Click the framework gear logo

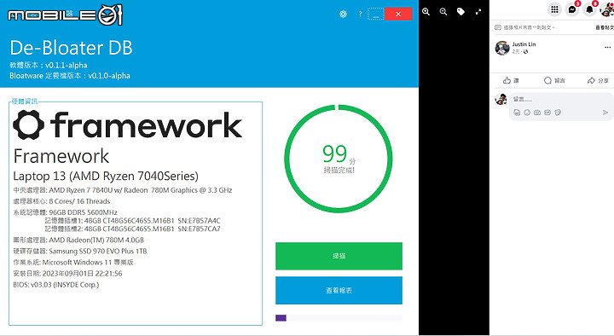tap(29, 125)
